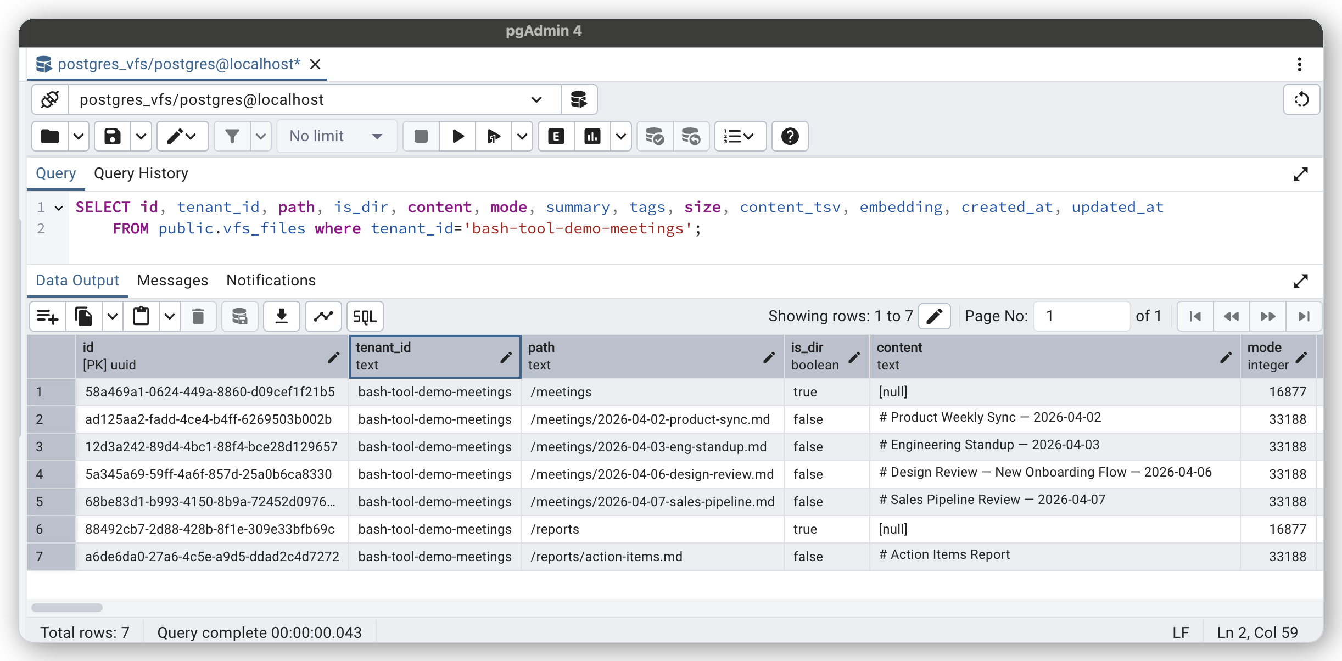
Task: Click the filter funnel icon
Action: click(x=232, y=136)
